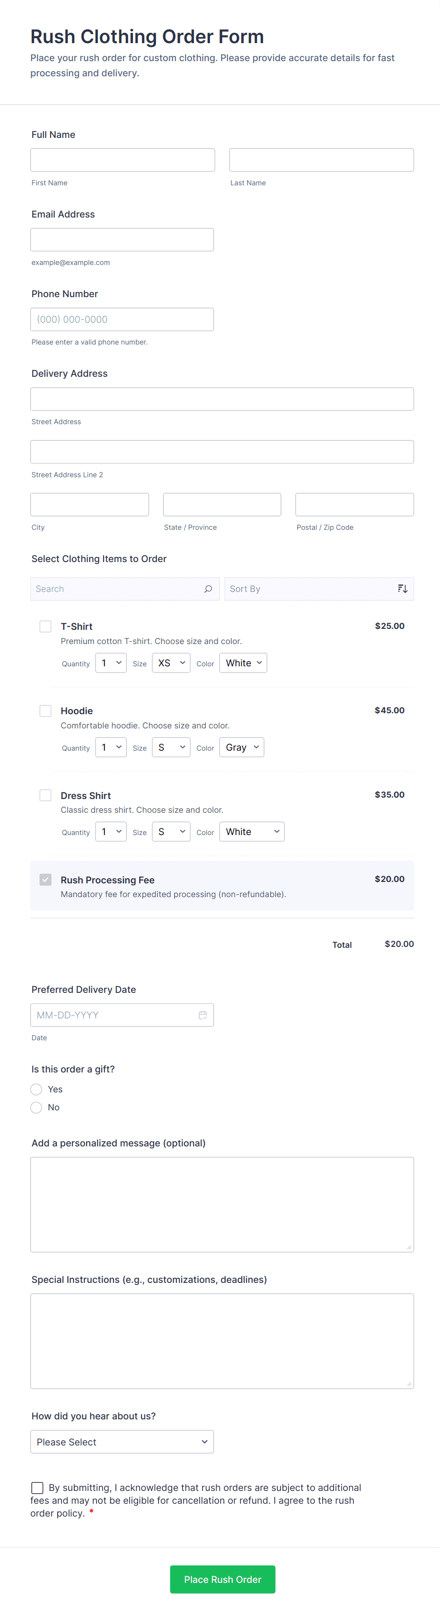Expand the Dress Shirt Quantity dropdown
The image size is (440, 1617).
click(111, 832)
